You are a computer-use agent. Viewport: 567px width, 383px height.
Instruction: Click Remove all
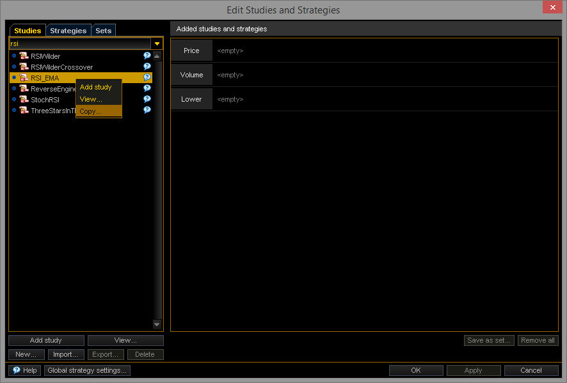point(538,340)
